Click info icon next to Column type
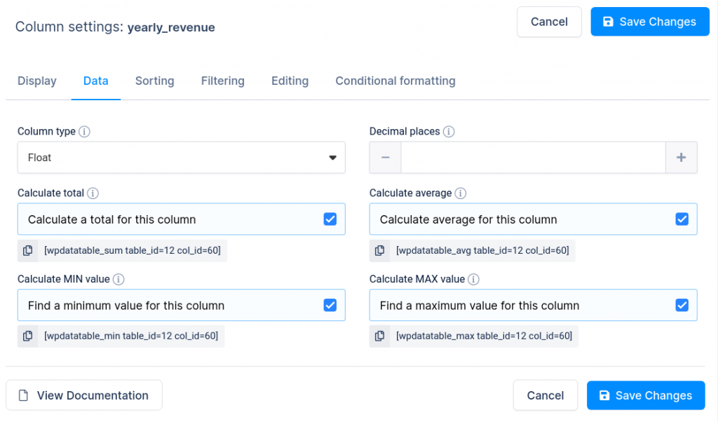718x422 pixels. coord(84,132)
